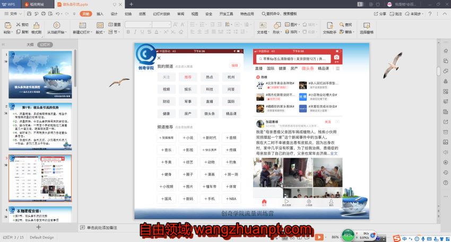Screen dimensions: 451x242
Task: Click the Shapes (形状) icon
Action: [277, 25]
